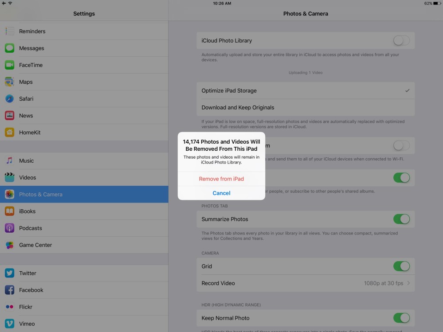The image size is (443, 332).
Task: Tap the Twitter bird icon
Action: [x=9, y=273]
